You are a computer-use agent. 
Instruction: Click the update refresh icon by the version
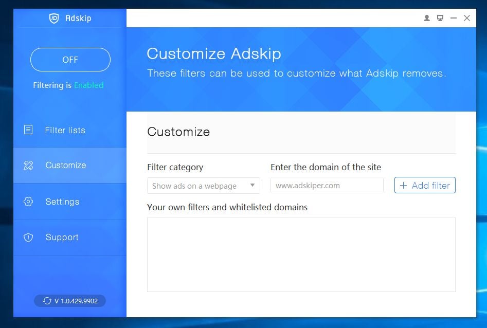click(x=47, y=301)
